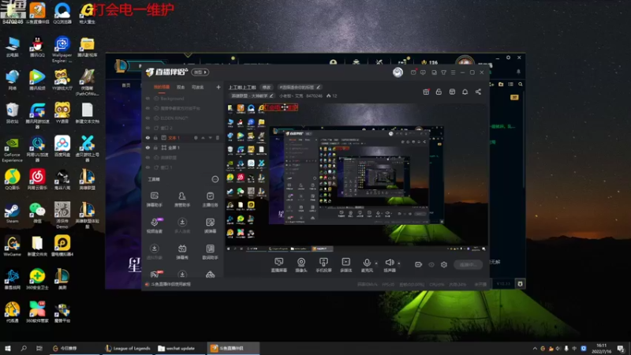This screenshot has width=631, height=355.
Task: Toggle visibility of the Background source
Action: pyautogui.click(x=148, y=98)
